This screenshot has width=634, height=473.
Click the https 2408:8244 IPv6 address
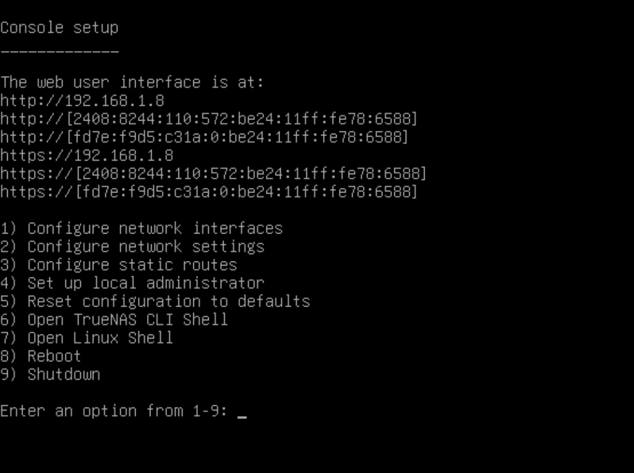click(x=213, y=174)
